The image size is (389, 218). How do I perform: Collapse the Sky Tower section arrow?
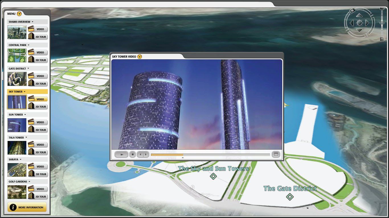pos(24,92)
